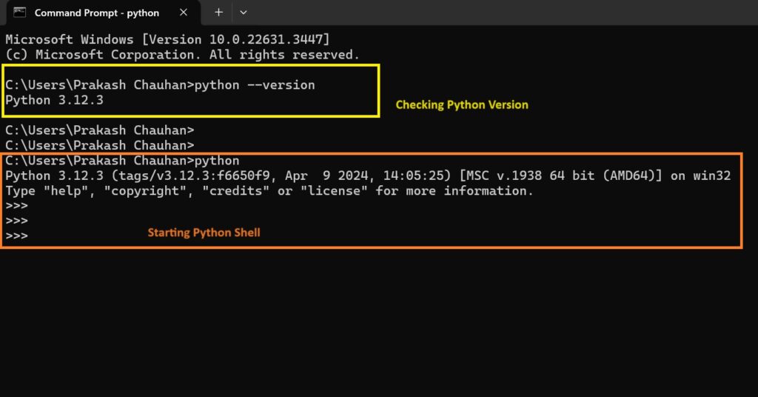
Task: Click the Microsoft Corporation copyright line
Action: 182,55
